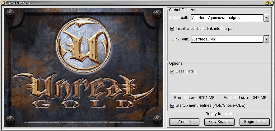Screen dimensions: 275x131
Task: Minimize the Unreal Gold Setup window
Action: click(267, 2)
